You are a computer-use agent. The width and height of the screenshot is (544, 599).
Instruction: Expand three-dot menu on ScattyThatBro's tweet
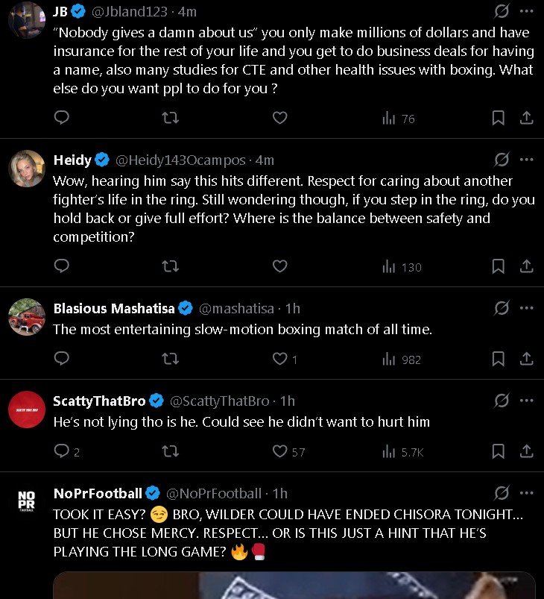[527, 401]
